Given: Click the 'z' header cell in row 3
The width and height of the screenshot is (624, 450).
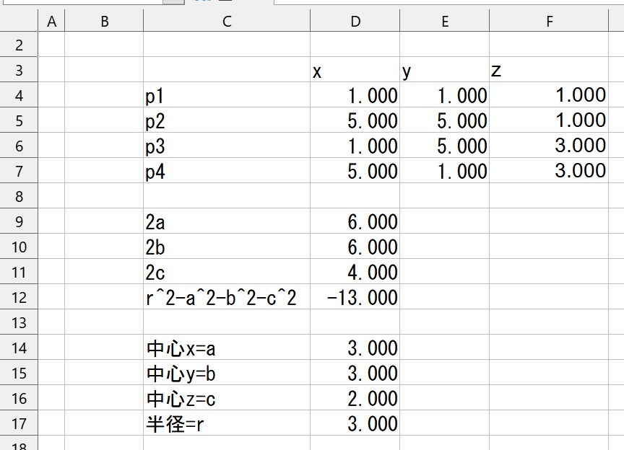Looking at the screenshot, I should point(549,70).
